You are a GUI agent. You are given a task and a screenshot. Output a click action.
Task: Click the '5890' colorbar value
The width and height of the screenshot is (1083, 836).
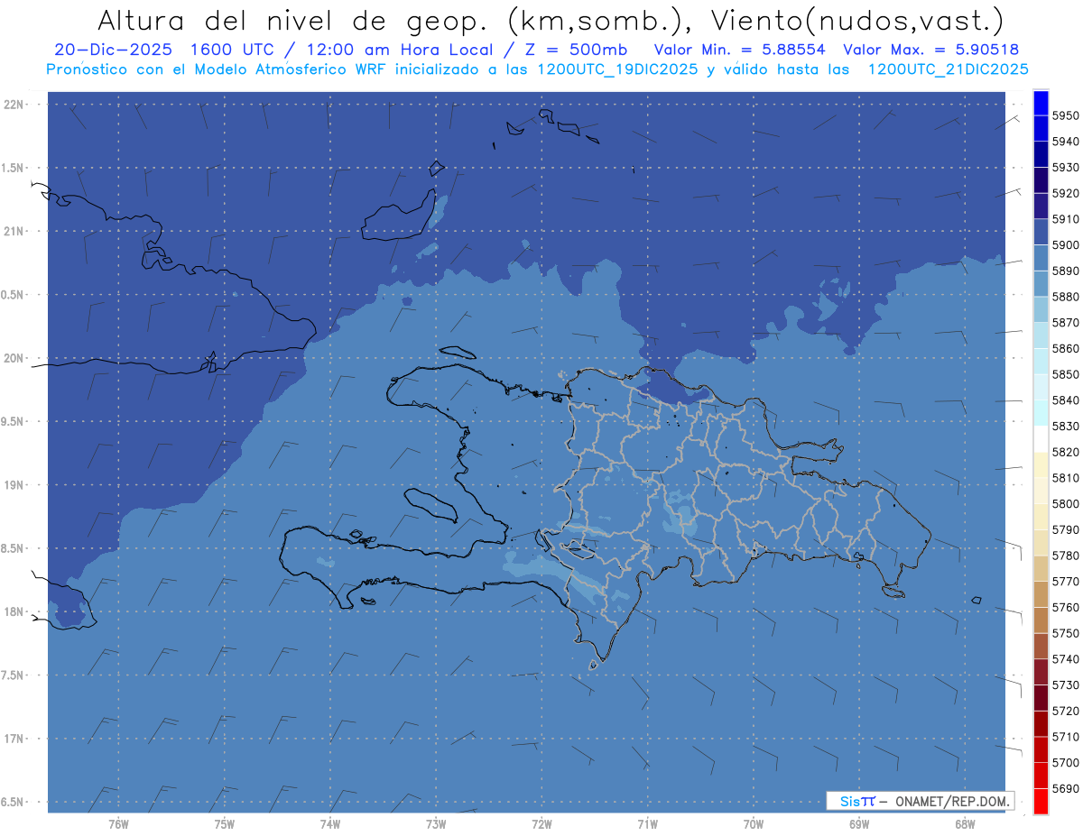tap(1066, 271)
